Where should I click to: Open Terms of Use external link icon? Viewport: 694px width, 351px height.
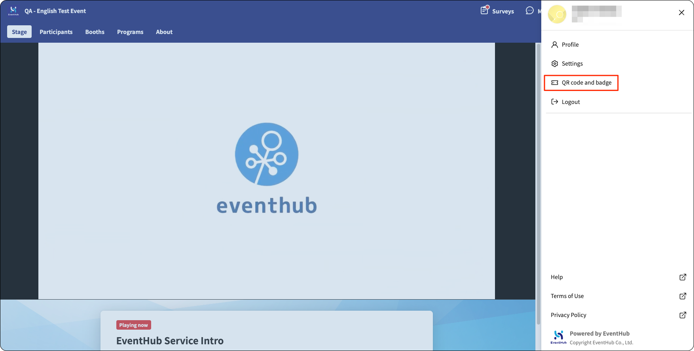click(x=683, y=296)
